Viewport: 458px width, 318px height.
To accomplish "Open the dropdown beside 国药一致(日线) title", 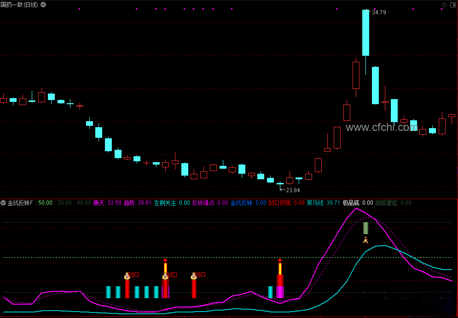I will [x=43, y=5].
